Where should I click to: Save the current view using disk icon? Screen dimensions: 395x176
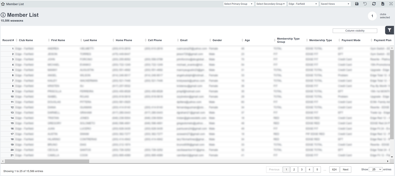(357, 4)
